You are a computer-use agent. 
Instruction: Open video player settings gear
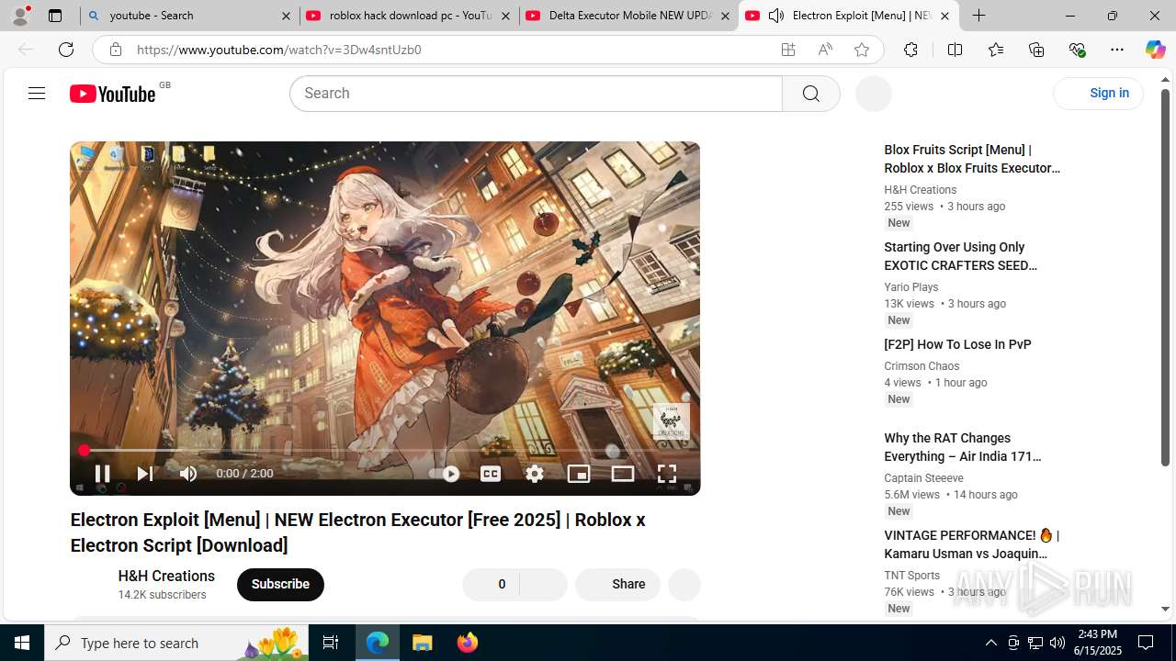(535, 474)
